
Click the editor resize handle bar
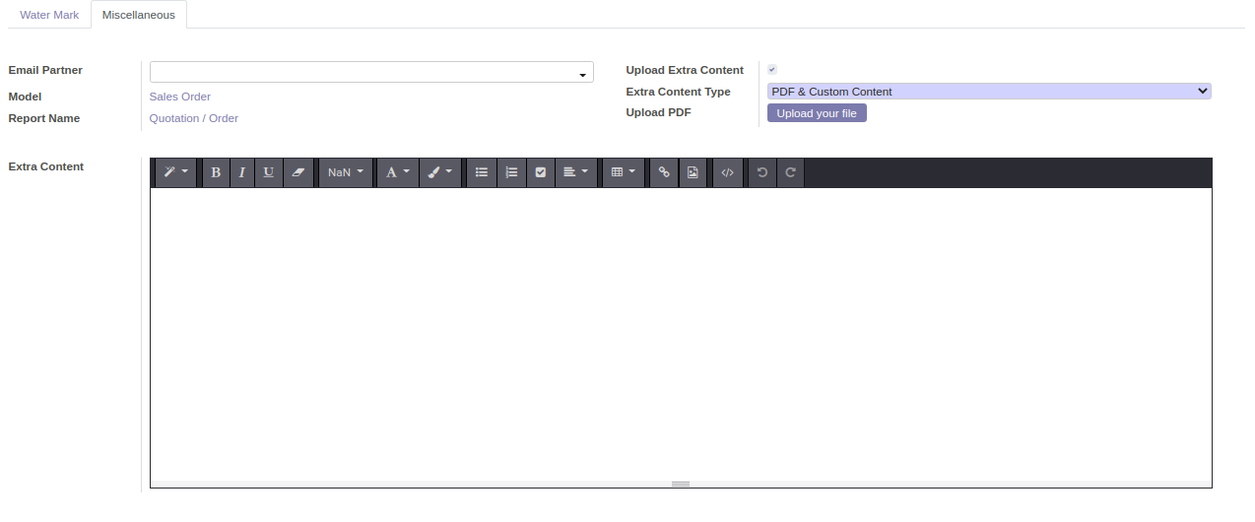[681, 484]
